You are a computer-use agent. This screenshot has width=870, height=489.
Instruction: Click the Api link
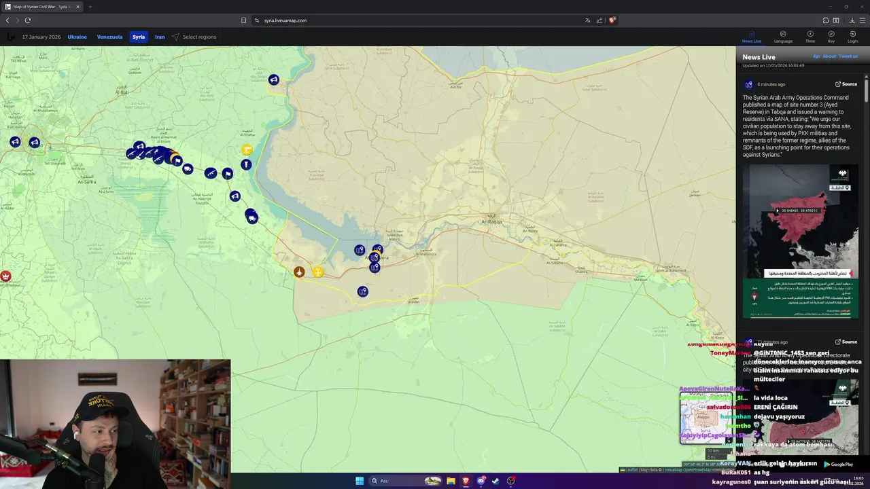(816, 56)
